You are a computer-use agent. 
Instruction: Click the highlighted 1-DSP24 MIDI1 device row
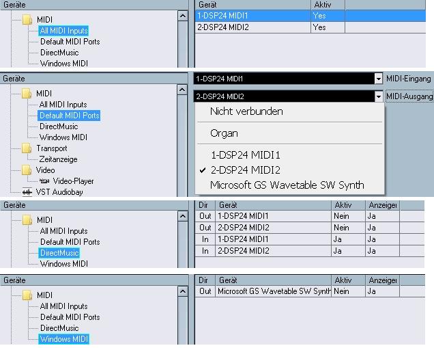click(310, 16)
